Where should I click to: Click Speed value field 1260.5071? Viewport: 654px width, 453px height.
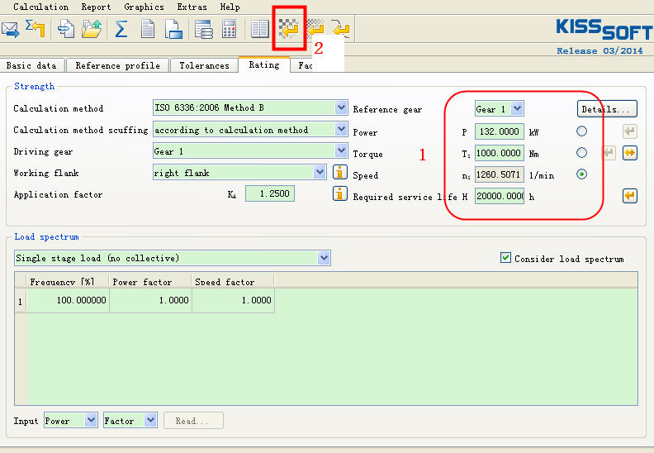point(500,174)
